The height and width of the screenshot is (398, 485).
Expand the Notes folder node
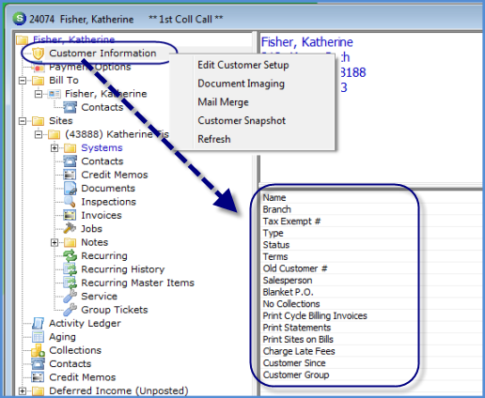55,242
